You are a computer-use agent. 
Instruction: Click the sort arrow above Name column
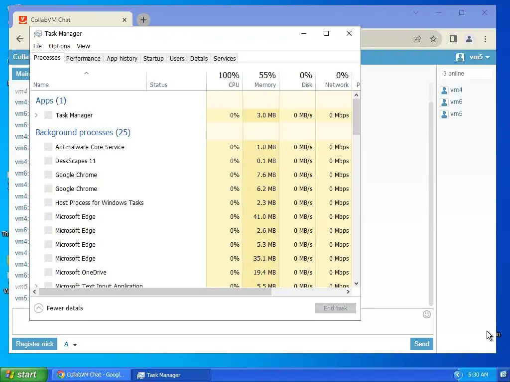(x=86, y=73)
